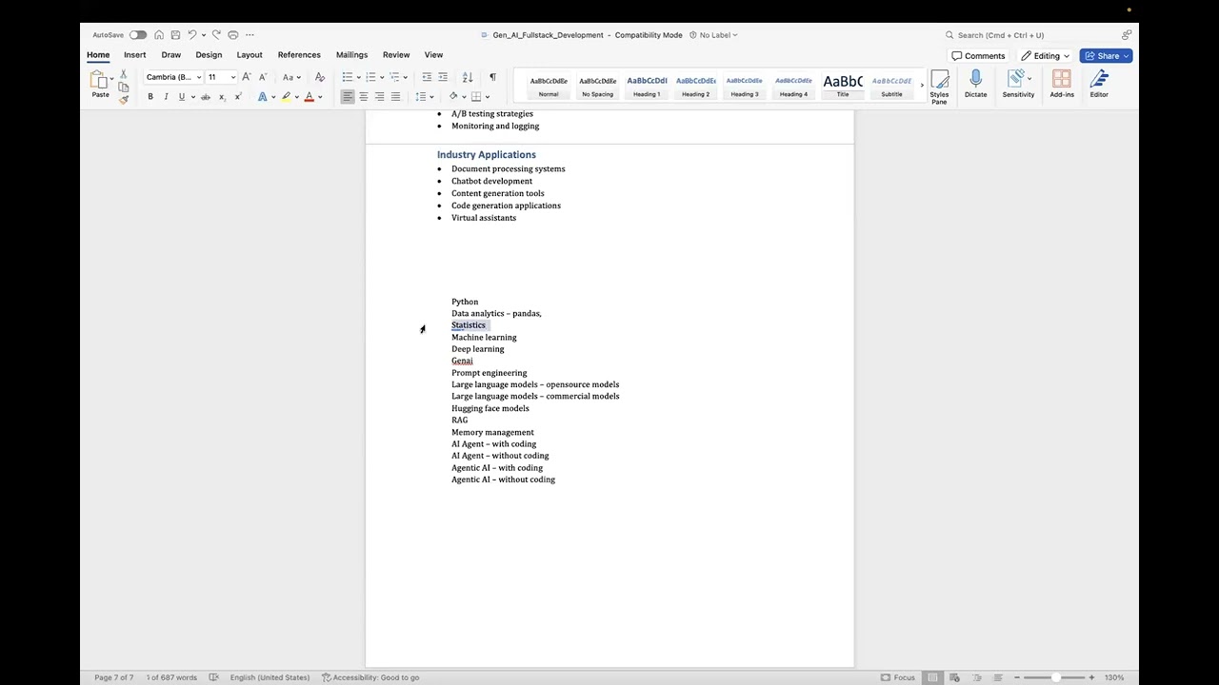Image resolution: width=1219 pixels, height=685 pixels.
Task: Undo the last action
Action: point(191,35)
